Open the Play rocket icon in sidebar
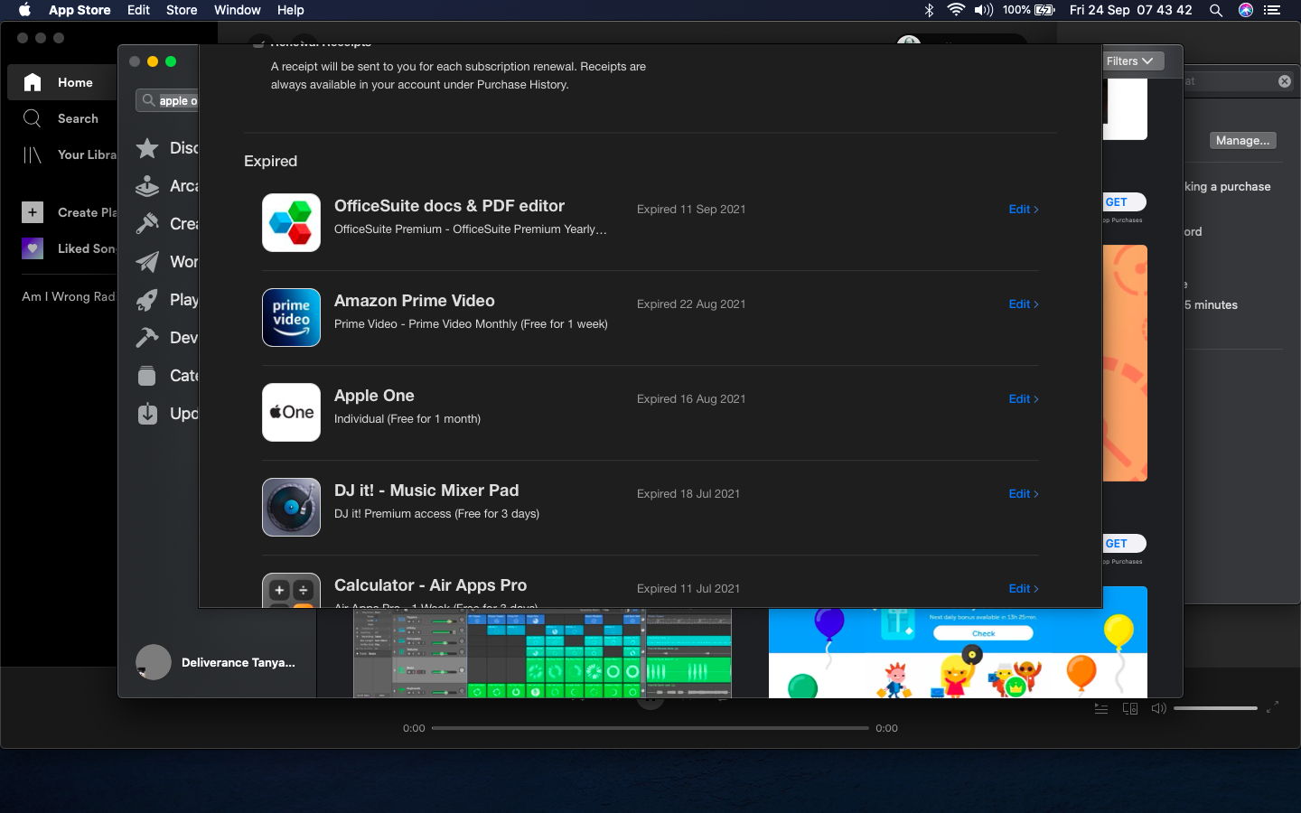Screen dimensions: 1301x813 click(x=147, y=300)
